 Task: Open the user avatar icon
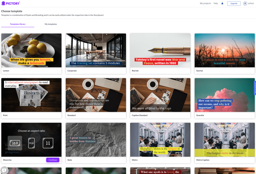tap(245, 3)
